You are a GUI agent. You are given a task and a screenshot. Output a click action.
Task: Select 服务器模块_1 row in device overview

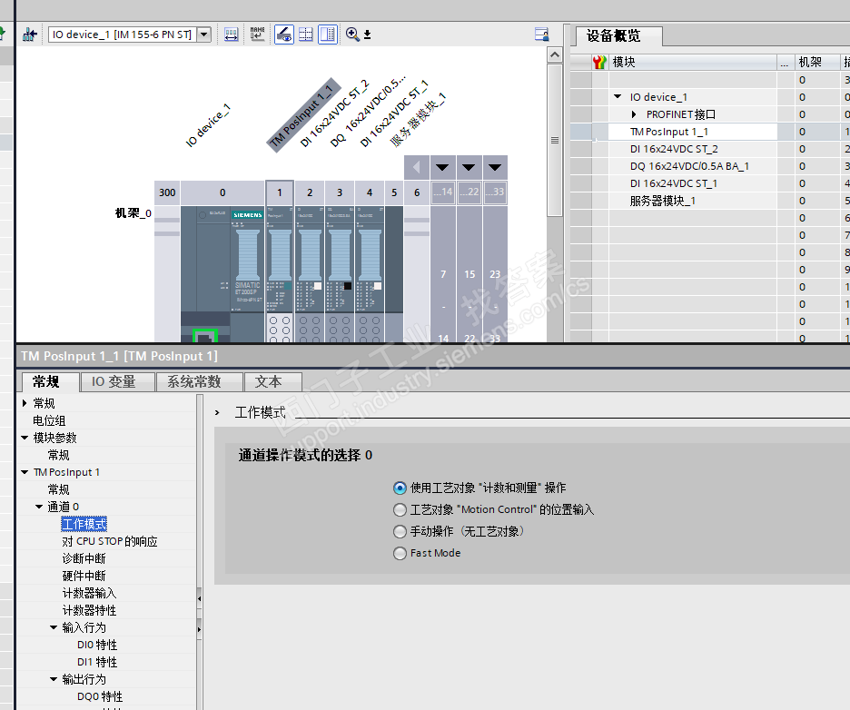tap(693, 201)
